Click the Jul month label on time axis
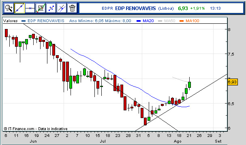Screen dimensions: 246x145 click(103, 141)
